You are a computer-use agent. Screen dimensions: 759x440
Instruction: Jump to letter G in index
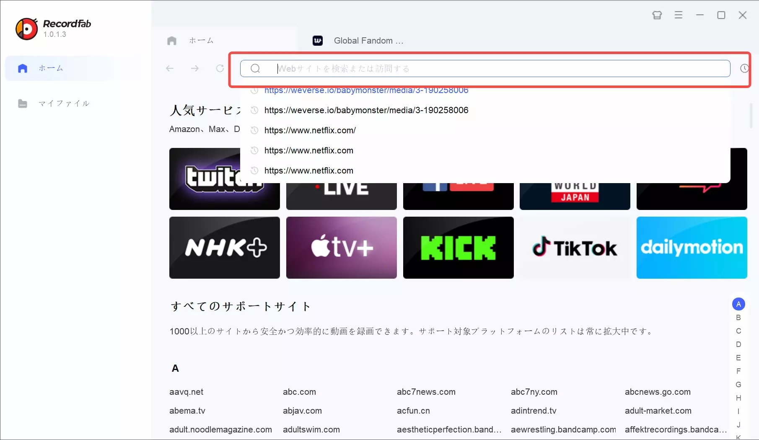[738, 385]
